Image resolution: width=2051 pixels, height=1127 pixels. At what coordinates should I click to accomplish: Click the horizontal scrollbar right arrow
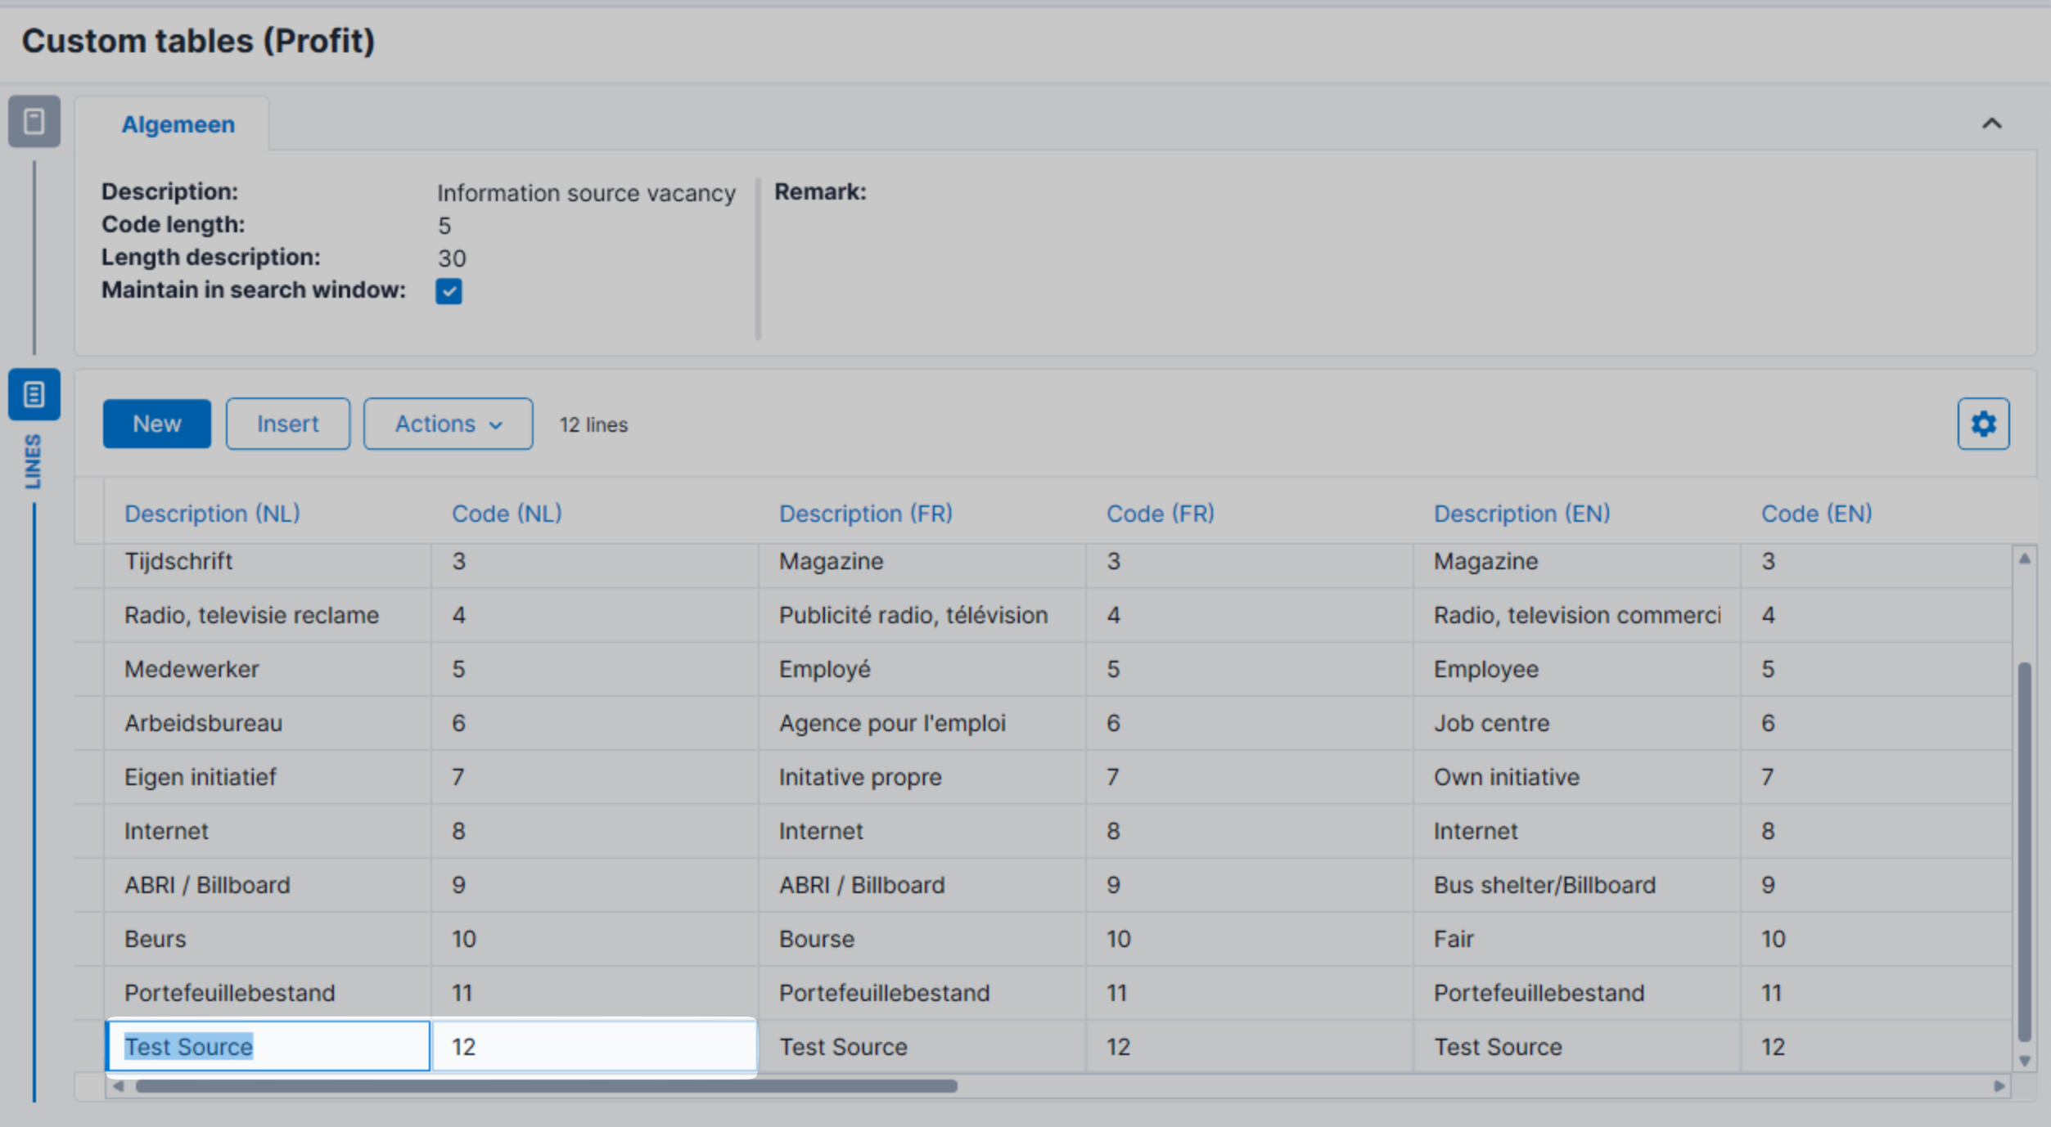pyautogui.click(x=1999, y=1086)
